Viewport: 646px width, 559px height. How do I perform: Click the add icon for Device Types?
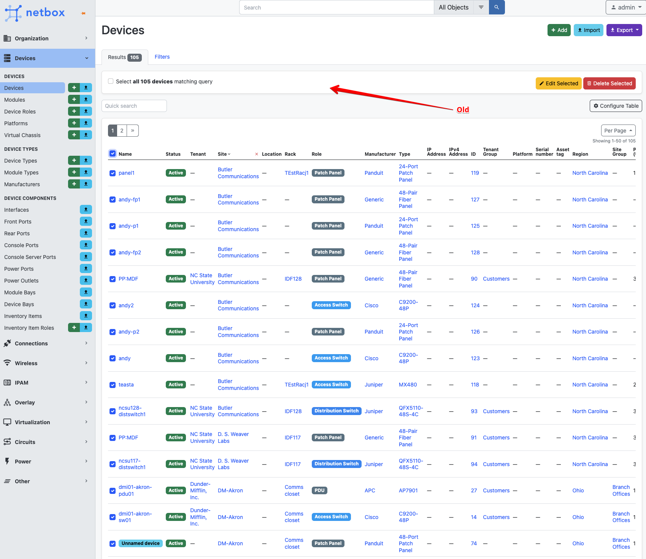(74, 161)
